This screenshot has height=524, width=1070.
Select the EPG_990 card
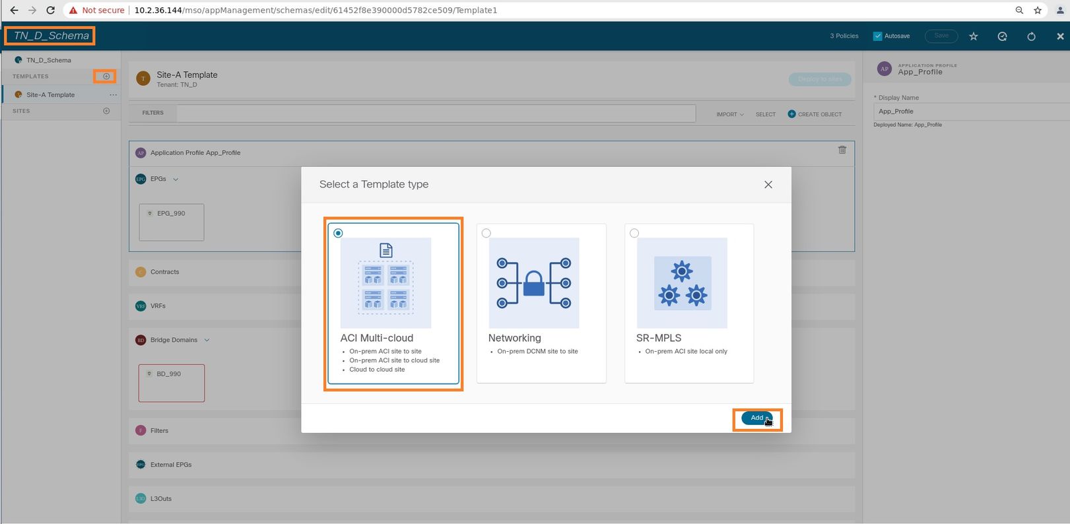[x=172, y=222]
